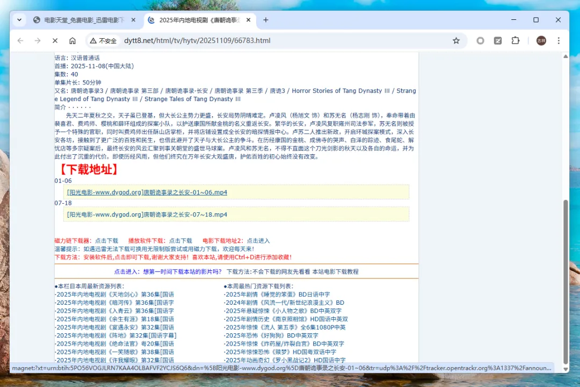The height and width of the screenshot is (387, 580).
Task: Open the browser home page
Action: pos(73,41)
